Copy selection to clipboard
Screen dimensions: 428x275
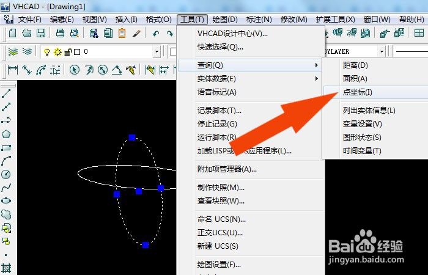pos(108,33)
